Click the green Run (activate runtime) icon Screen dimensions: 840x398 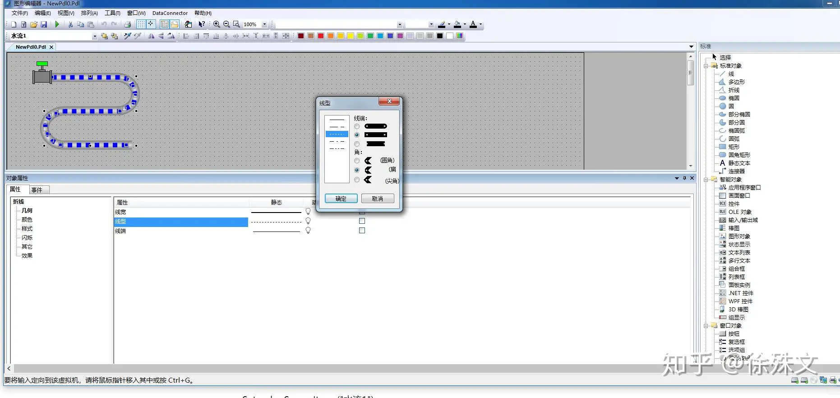click(x=57, y=24)
